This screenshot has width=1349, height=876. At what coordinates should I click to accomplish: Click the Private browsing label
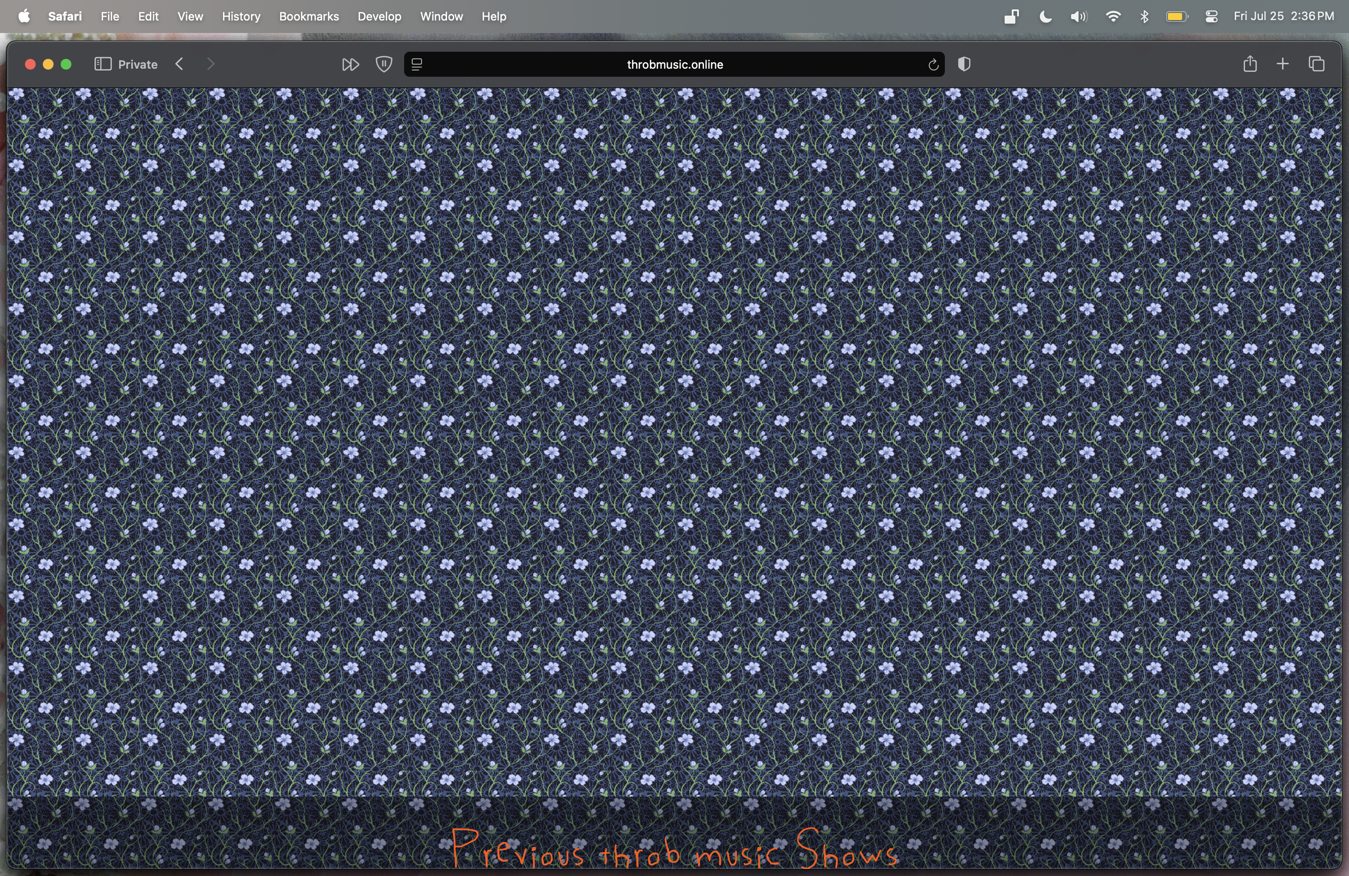click(138, 65)
